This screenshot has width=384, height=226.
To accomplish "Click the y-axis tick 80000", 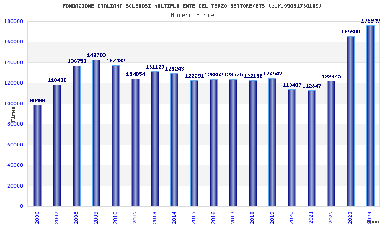I will tap(15, 124).
